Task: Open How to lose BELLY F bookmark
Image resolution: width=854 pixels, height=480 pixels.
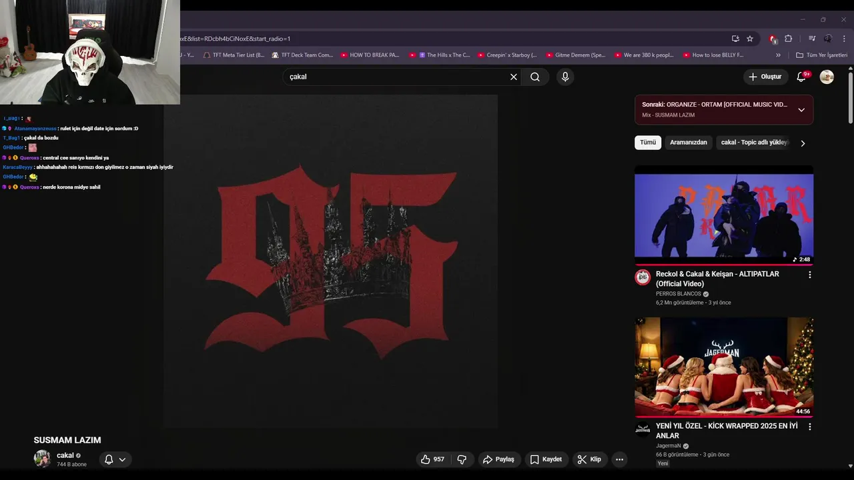Action: [713, 55]
